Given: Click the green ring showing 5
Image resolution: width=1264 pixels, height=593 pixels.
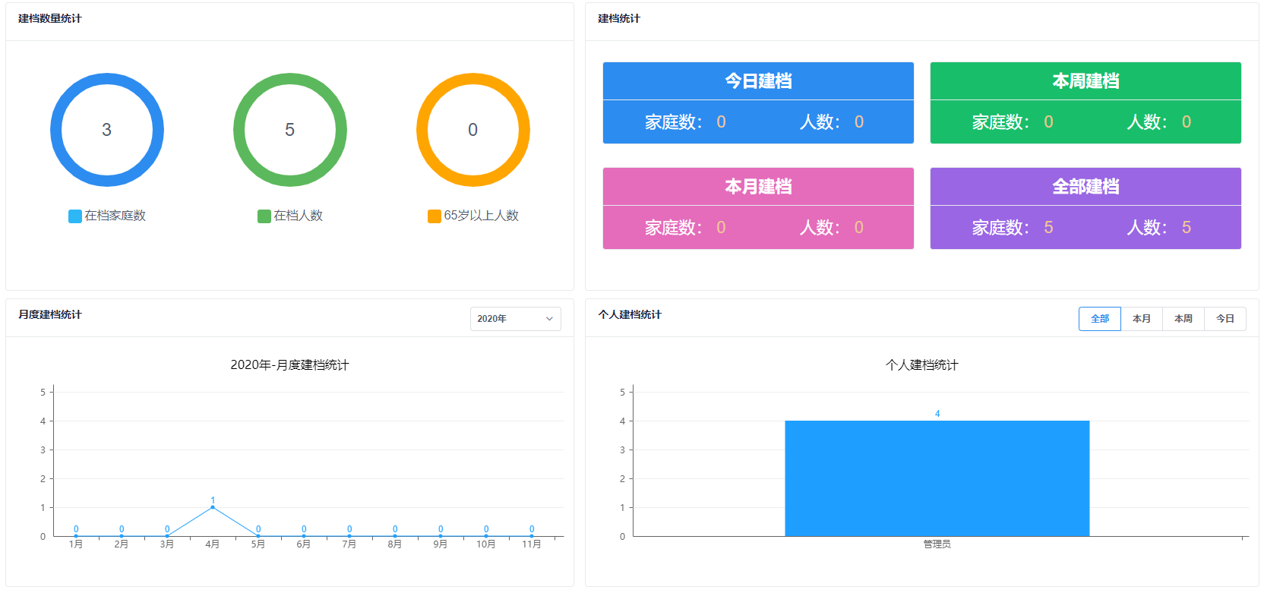Looking at the screenshot, I should (x=290, y=77).
